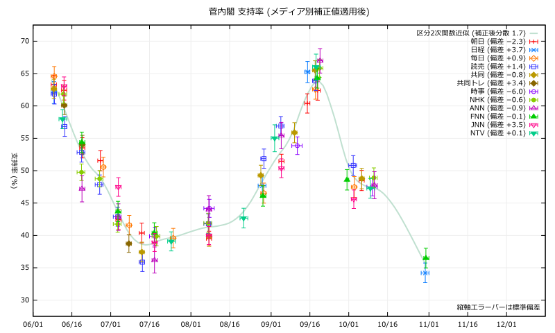Viewport: 555px width, 333px height.
Task: Click the 09/01 x-axis date label
Action: (271, 324)
